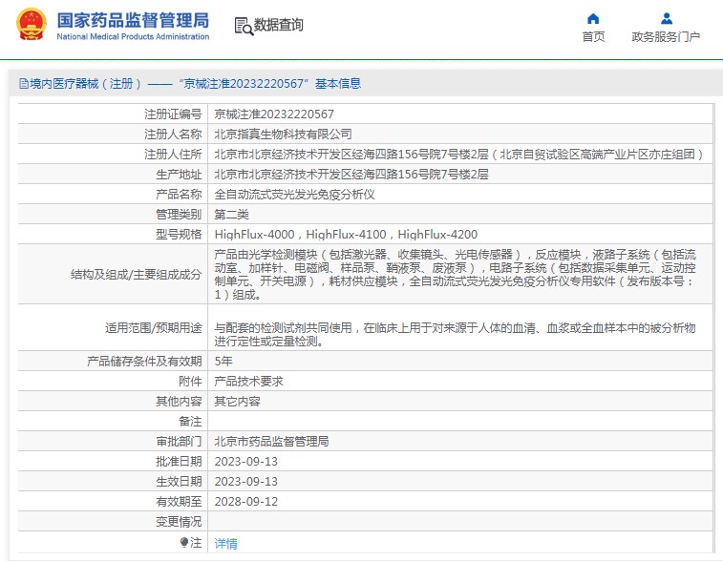The image size is (723, 561).
Task: Click National Medical Products Administration subtitle
Action: [x=133, y=36]
